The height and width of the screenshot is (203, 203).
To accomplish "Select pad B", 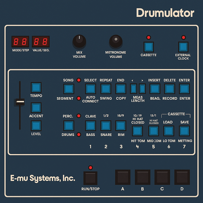I will pyautogui.click(x=142, y=177).
